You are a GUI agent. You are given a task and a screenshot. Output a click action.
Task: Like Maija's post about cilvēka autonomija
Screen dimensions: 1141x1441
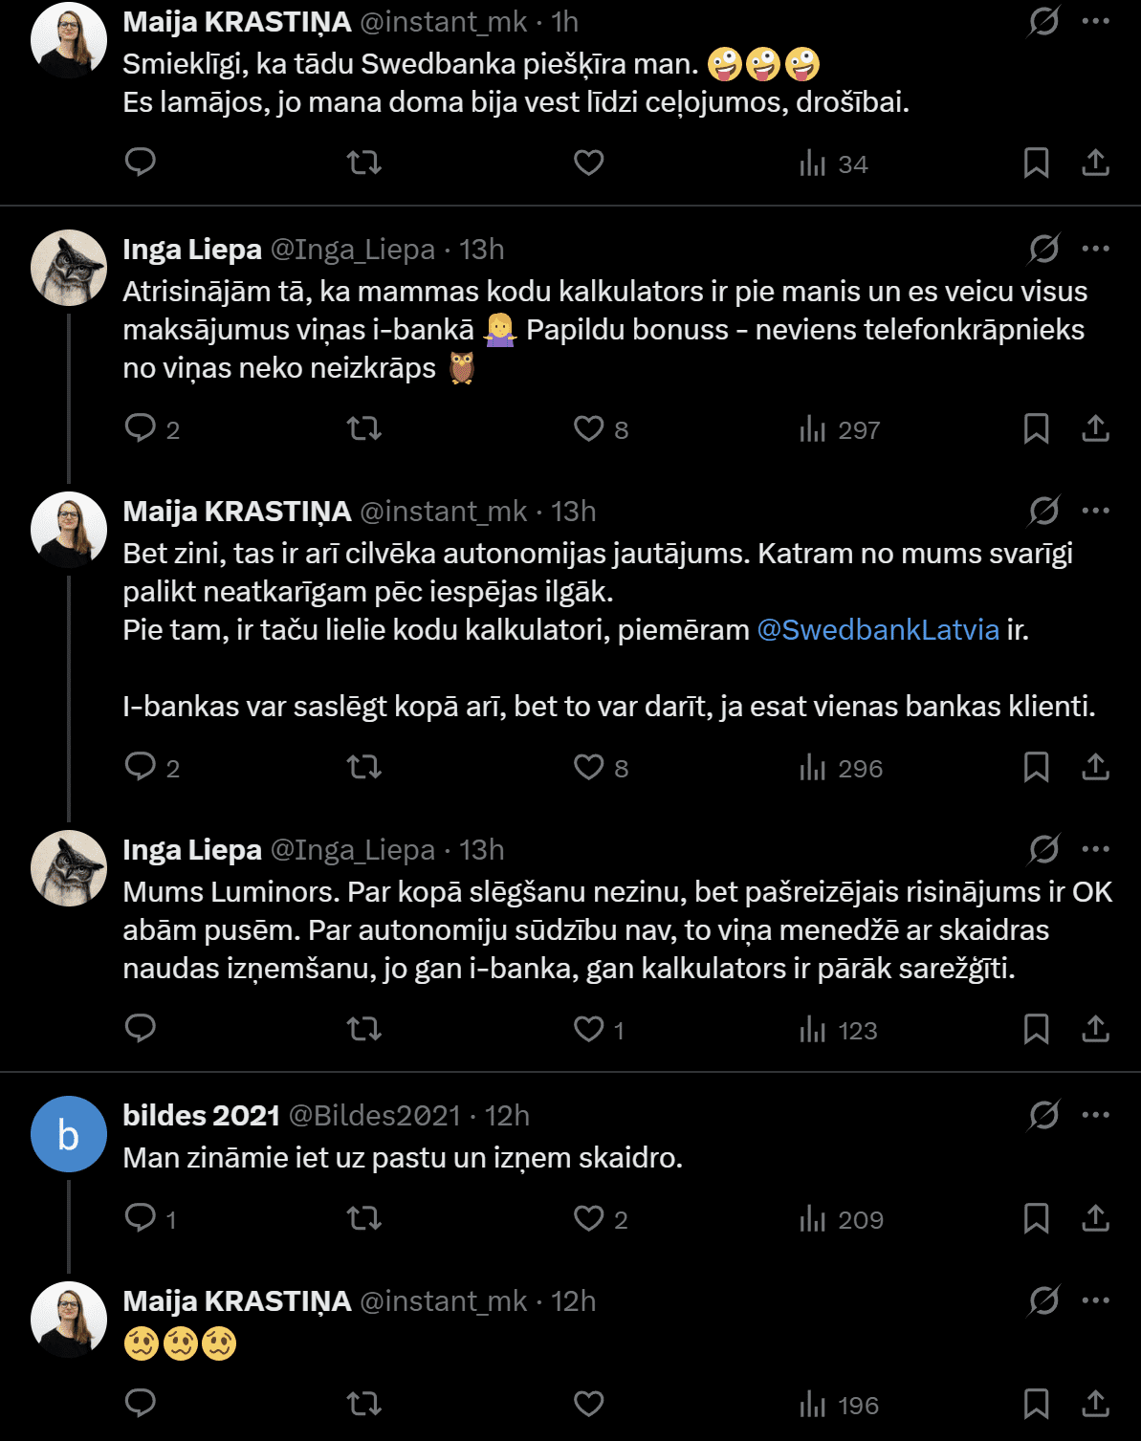588,767
